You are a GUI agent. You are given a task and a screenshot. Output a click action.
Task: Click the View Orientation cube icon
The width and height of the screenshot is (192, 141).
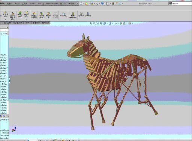105,23
